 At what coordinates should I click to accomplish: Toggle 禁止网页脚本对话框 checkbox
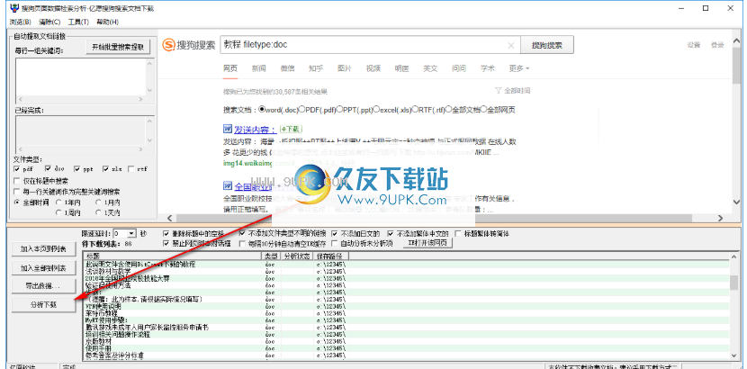coord(166,243)
